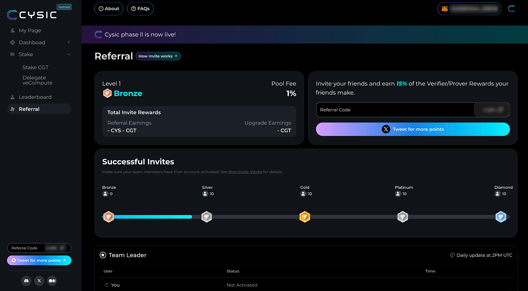Viewport: 528px width, 291px height.
Task: Click Daily update at 2PM UTC text
Action: (x=484, y=255)
